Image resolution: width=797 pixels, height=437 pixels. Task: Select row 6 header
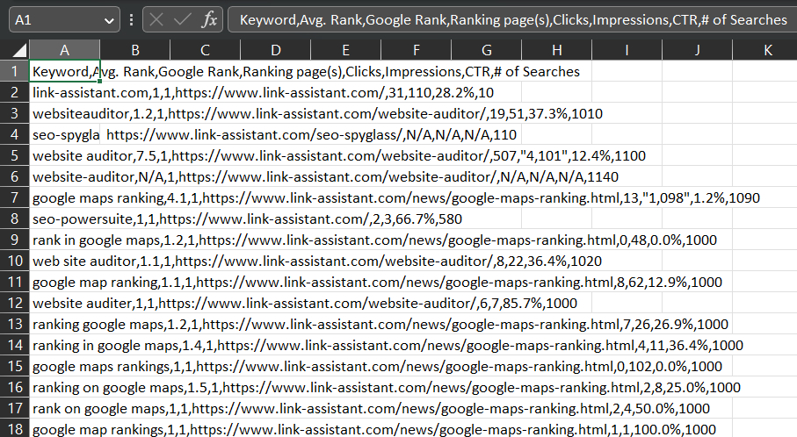click(x=14, y=176)
